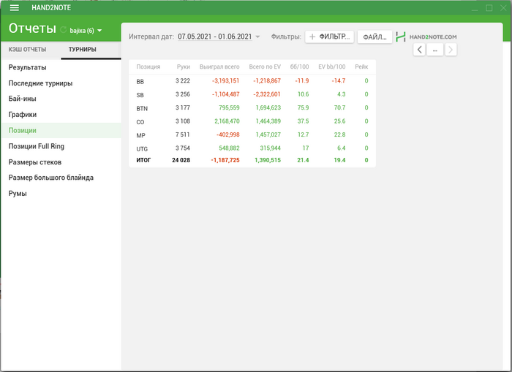Click the -14.7 EV bb/100 value

[339, 80]
